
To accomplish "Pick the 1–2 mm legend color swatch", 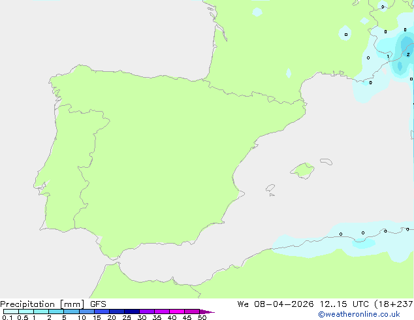I will (41, 312).
